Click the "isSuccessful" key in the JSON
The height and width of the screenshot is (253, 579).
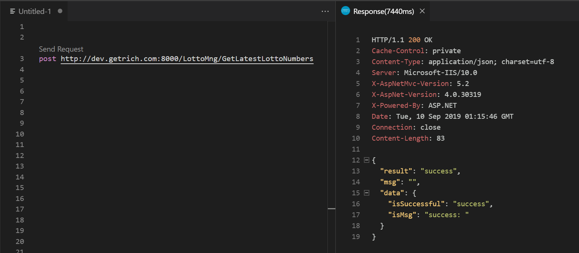(416, 204)
